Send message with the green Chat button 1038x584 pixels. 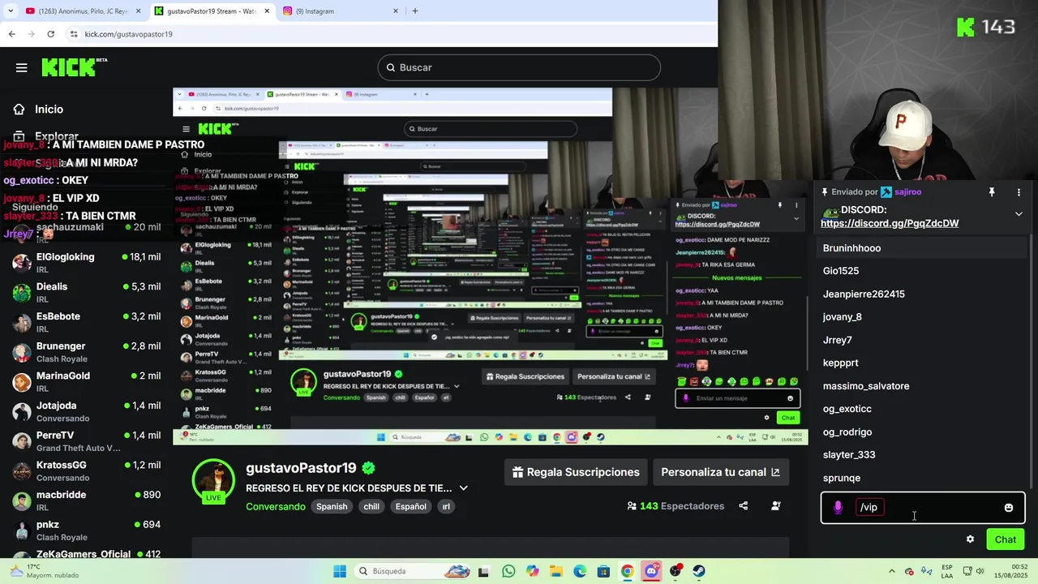1006,539
